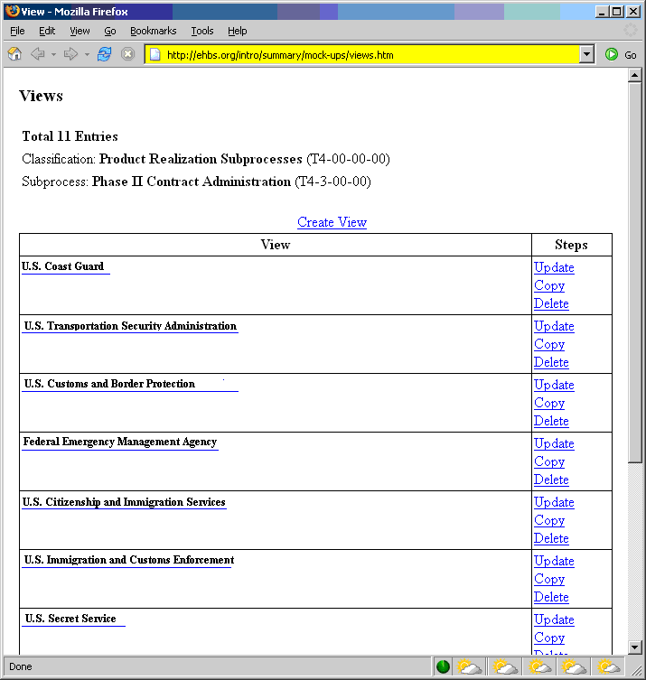Screen dimensions: 646x680
Task: Click the 'Steps' column header
Action: click(571, 245)
